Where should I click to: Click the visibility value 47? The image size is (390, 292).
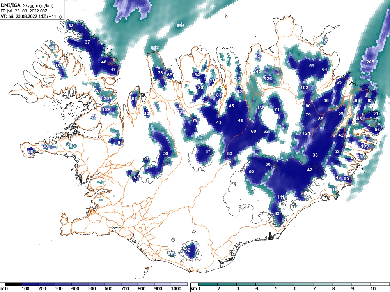[x=113, y=69]
